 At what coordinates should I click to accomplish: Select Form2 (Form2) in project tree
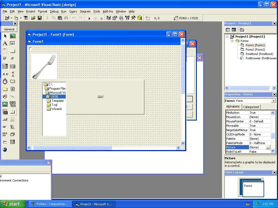click(255, 50)
